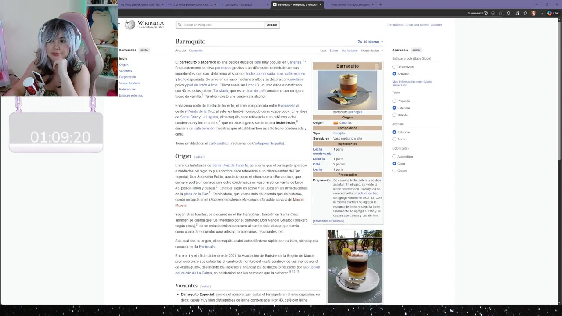Viewport: 562px width, 316px height.
Task: Select Grande text size
Action: [x=394, y=115]
